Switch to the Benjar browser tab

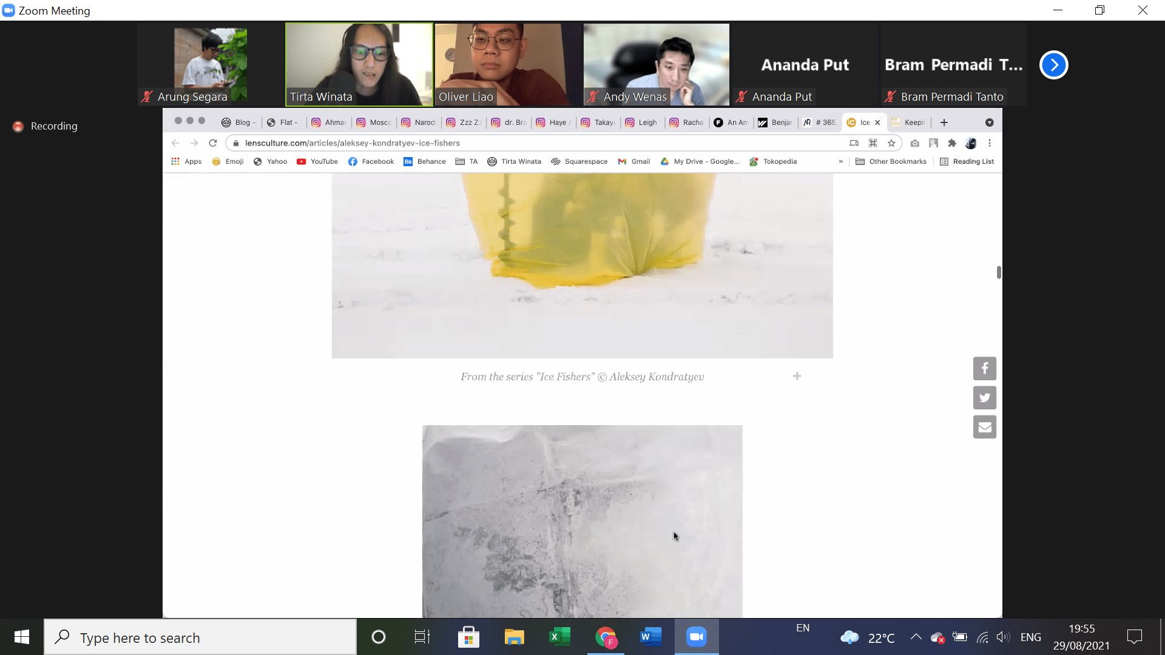pos(775,123)
